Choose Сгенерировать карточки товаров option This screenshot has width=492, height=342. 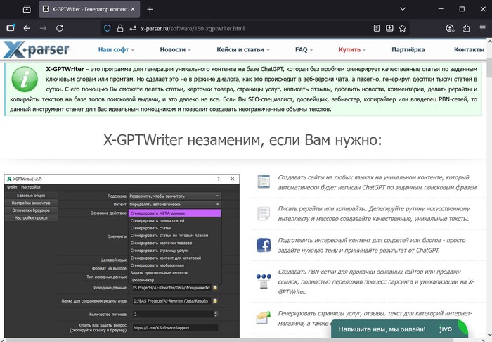pyautogui.click(x=174, y=243)
